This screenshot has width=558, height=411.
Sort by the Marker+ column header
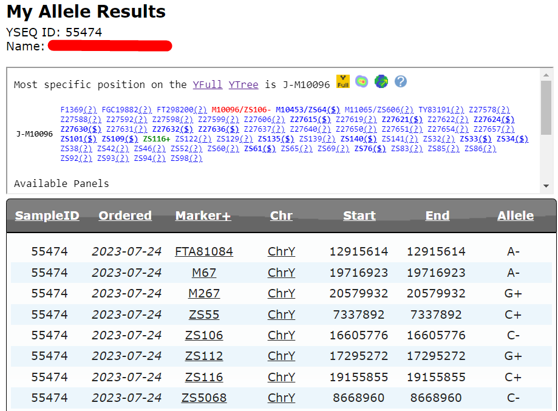(203, 216)
